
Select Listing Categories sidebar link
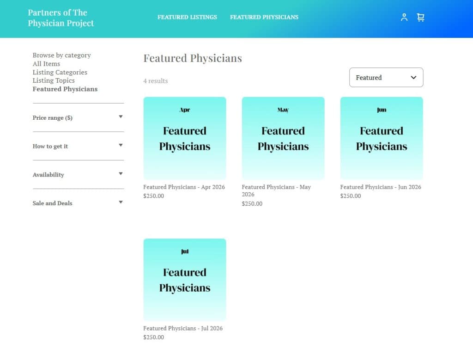60,72
